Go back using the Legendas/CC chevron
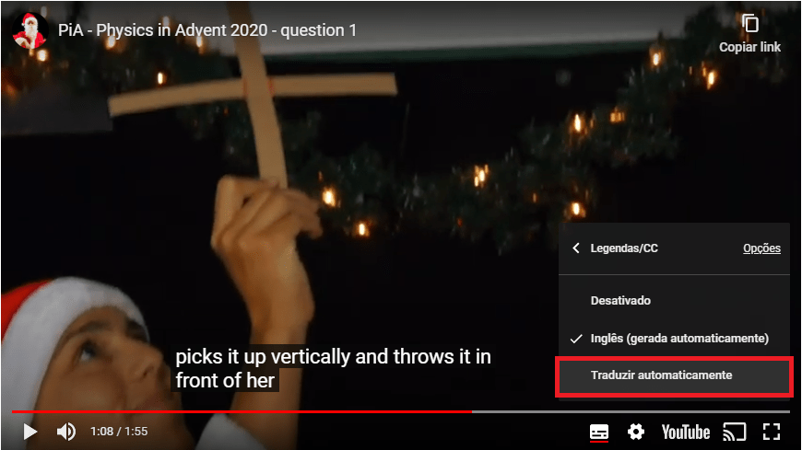 tap(576, 248)
